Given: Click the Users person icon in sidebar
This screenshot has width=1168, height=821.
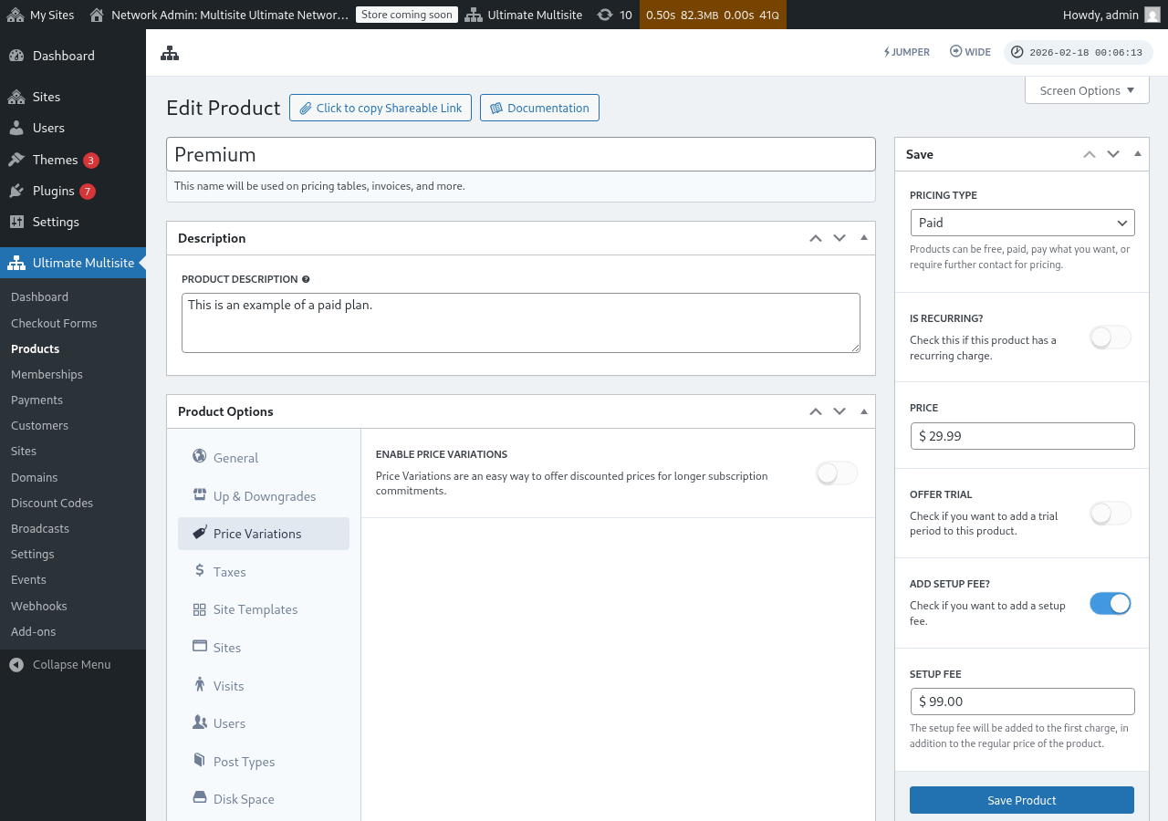Looking at the screenshot, I should [16, 128].
